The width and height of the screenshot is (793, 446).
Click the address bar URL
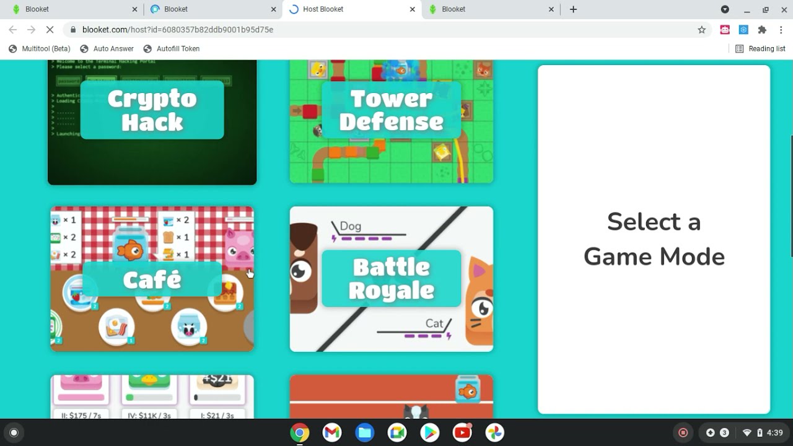click(x=178, y=30)
